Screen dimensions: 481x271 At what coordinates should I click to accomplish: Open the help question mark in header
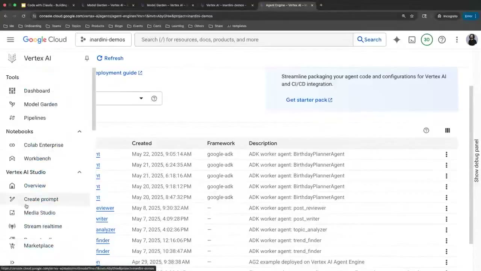[442, 40]
